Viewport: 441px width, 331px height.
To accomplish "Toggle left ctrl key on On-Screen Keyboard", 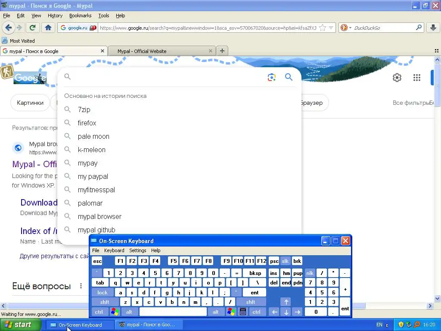I will click(x=99, y=312).
